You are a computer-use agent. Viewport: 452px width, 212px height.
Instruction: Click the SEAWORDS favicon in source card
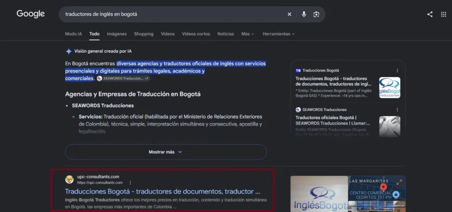[298, 110]
